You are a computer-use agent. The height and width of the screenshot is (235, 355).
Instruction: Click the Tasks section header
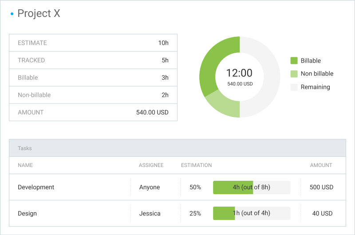[x=177, y=148]
